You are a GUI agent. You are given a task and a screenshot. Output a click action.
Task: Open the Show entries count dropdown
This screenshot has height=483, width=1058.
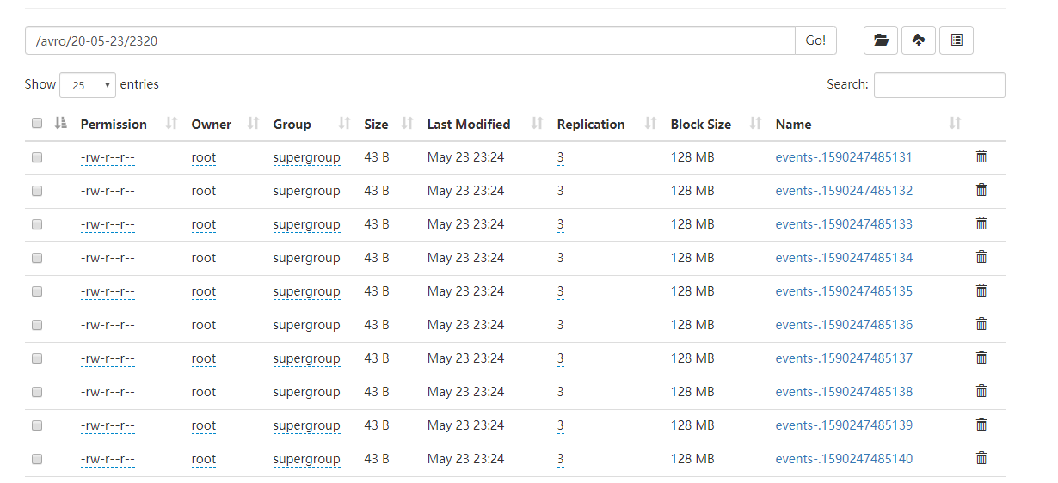click(x=88, y=85)
